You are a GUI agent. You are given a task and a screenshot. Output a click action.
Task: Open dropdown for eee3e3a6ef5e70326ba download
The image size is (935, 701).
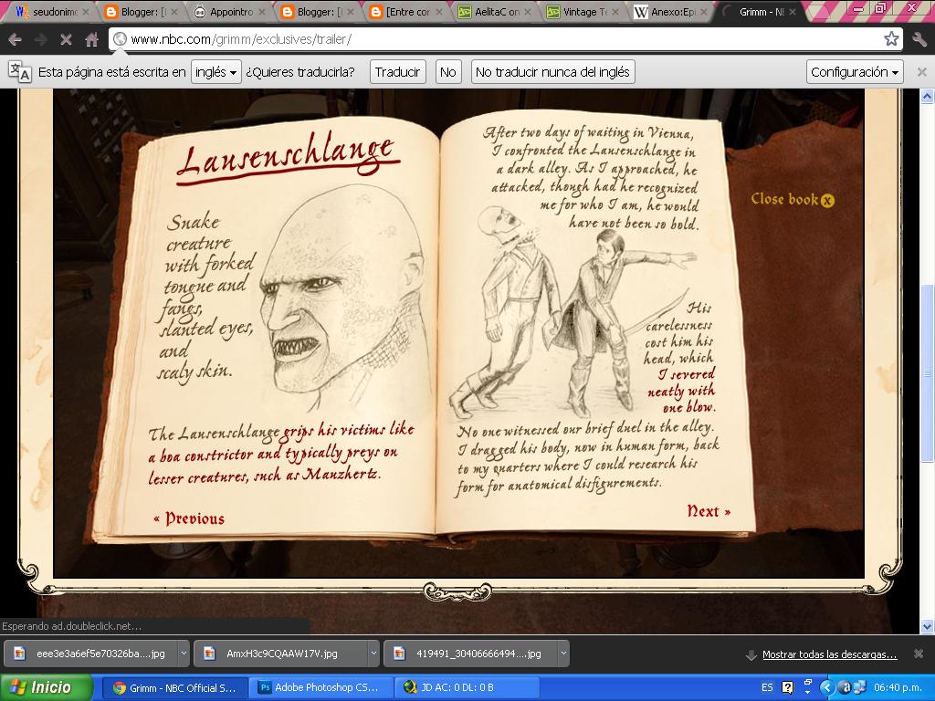pos(184,654)
